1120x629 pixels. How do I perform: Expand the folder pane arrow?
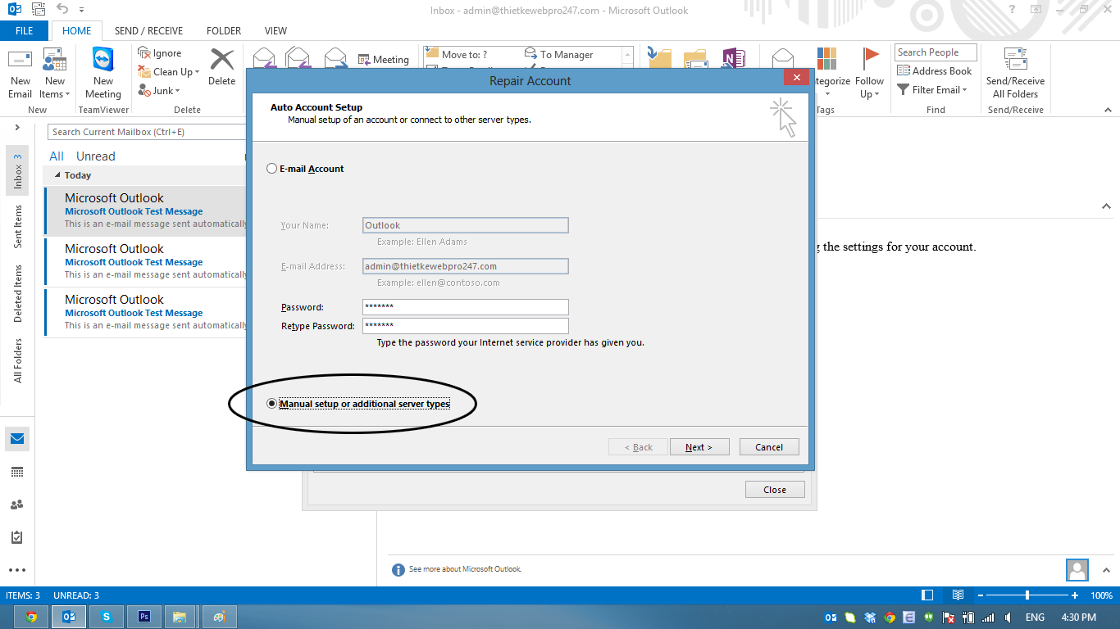(16, 129)
